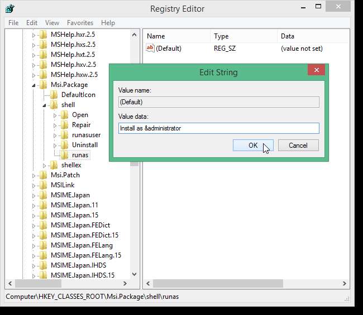
Task: Click values pane horizontal scroll left arrow
Action: (148, 283)
